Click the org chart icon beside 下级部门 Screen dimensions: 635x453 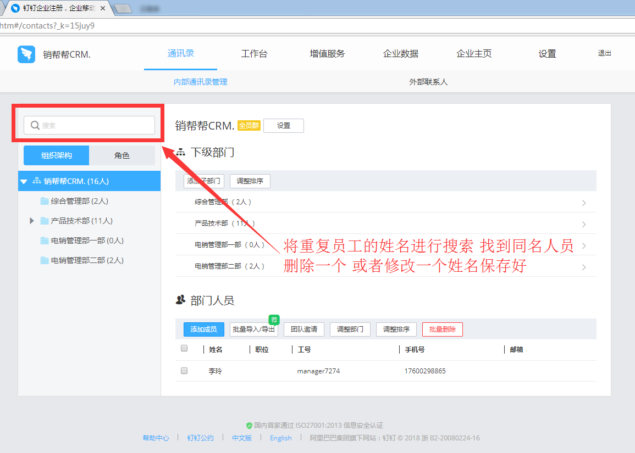pos(181,153)
